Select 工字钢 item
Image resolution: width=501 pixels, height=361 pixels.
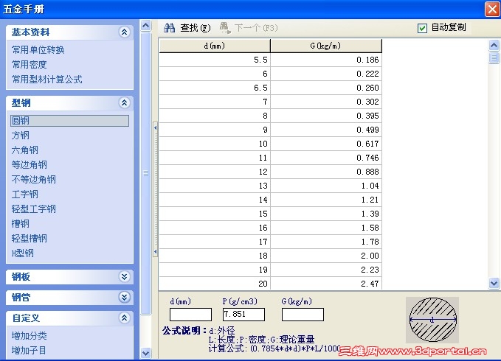click(25, 194)
